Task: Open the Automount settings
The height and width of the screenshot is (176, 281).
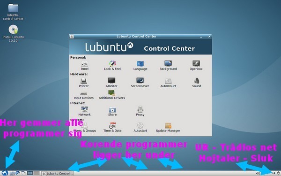Action: click(x=168, y=83)
